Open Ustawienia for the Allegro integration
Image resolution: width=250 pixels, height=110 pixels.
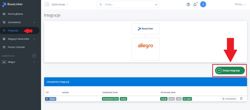pyautogui.click(x=229, y=99)
